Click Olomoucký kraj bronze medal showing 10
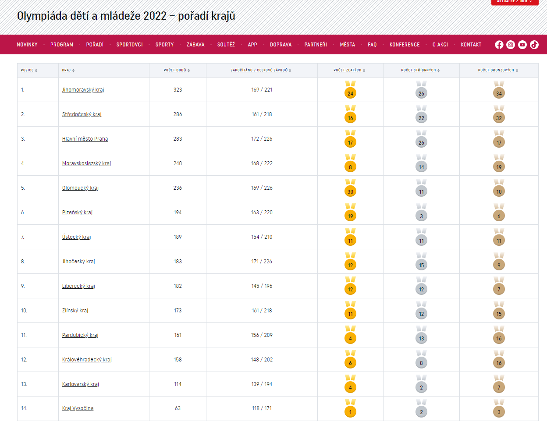Viewport: 547px width, 432px height. pyautogui.click(x=499, y=188)
